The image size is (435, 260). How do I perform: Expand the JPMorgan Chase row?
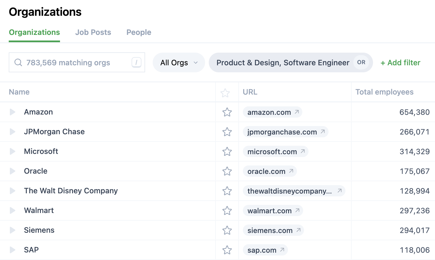12,132
